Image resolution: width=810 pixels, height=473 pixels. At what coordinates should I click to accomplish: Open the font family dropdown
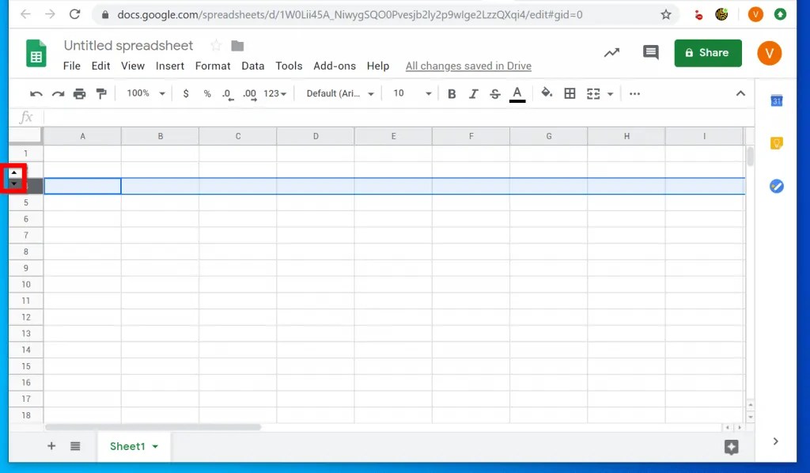(338, 93)
